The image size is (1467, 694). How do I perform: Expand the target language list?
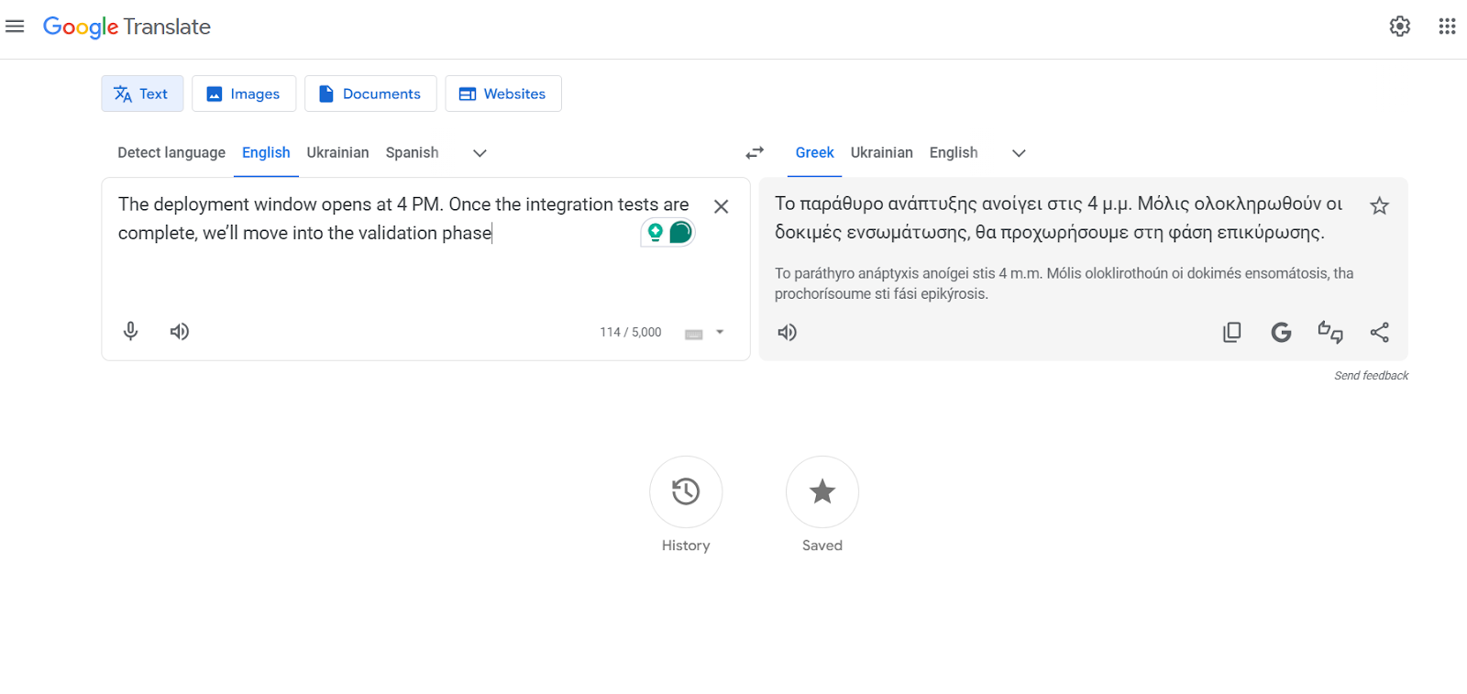(1019, 153)
